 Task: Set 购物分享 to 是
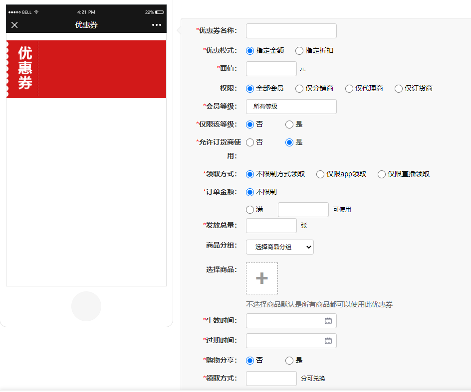289,361
